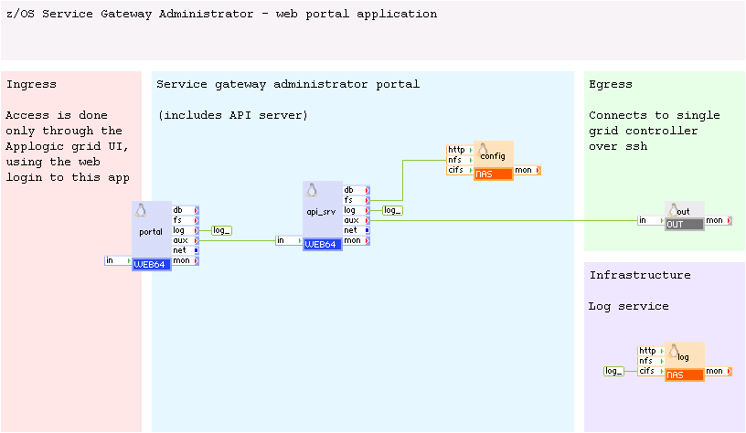Click the Ingress annotation heading
Screen dimensions: 746x433
click(31, 85)
